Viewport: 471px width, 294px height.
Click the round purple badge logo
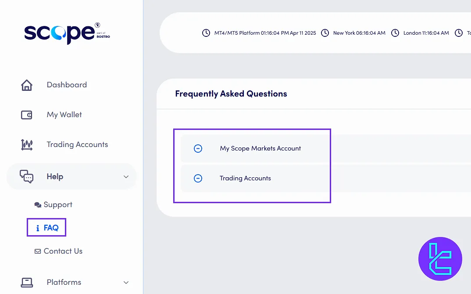pyautogui.click(x=440, y=259)
